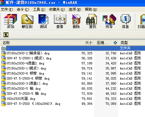Open the 帮助(H) menu
This screenshot has width=145, height=117.
point(91,10)
